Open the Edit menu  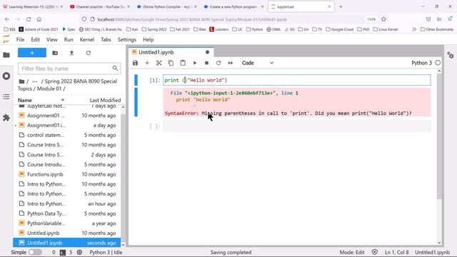click(x=35, y=40)
